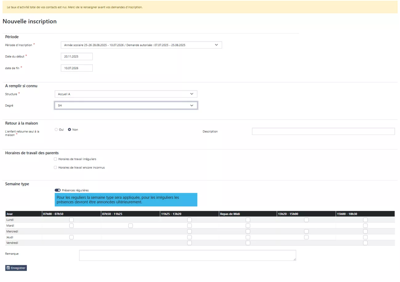The width and height of the screenshot is (400, 282).
Task: Check Jeudi 07h00 - 07h50 box
Action: point(71,237)
